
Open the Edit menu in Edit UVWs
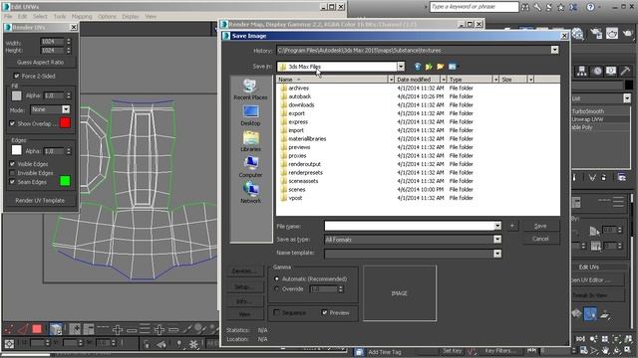point(22,16)
